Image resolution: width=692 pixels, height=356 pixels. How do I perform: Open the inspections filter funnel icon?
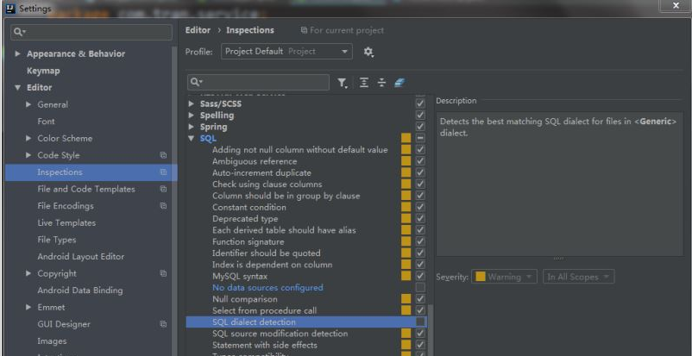342,83
